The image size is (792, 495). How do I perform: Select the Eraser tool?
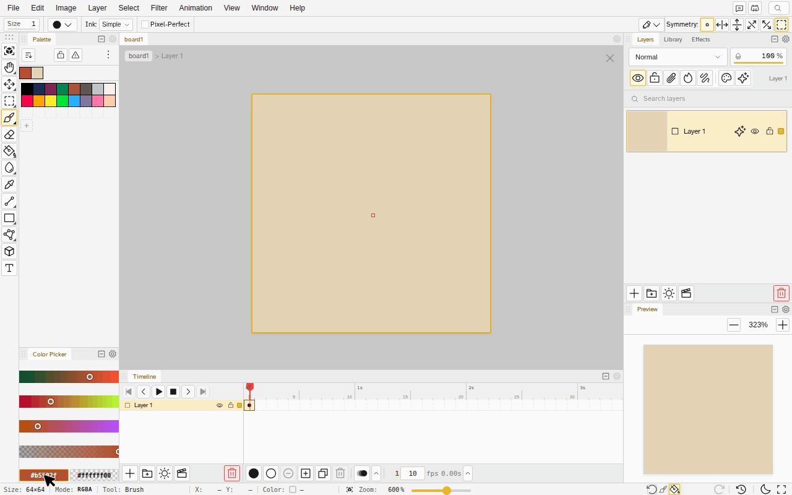(x=9, y=134)
